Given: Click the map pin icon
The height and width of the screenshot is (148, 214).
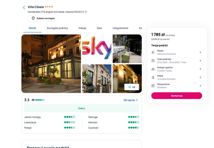Looking at the screenshot, I should click(x=33, y=18).
